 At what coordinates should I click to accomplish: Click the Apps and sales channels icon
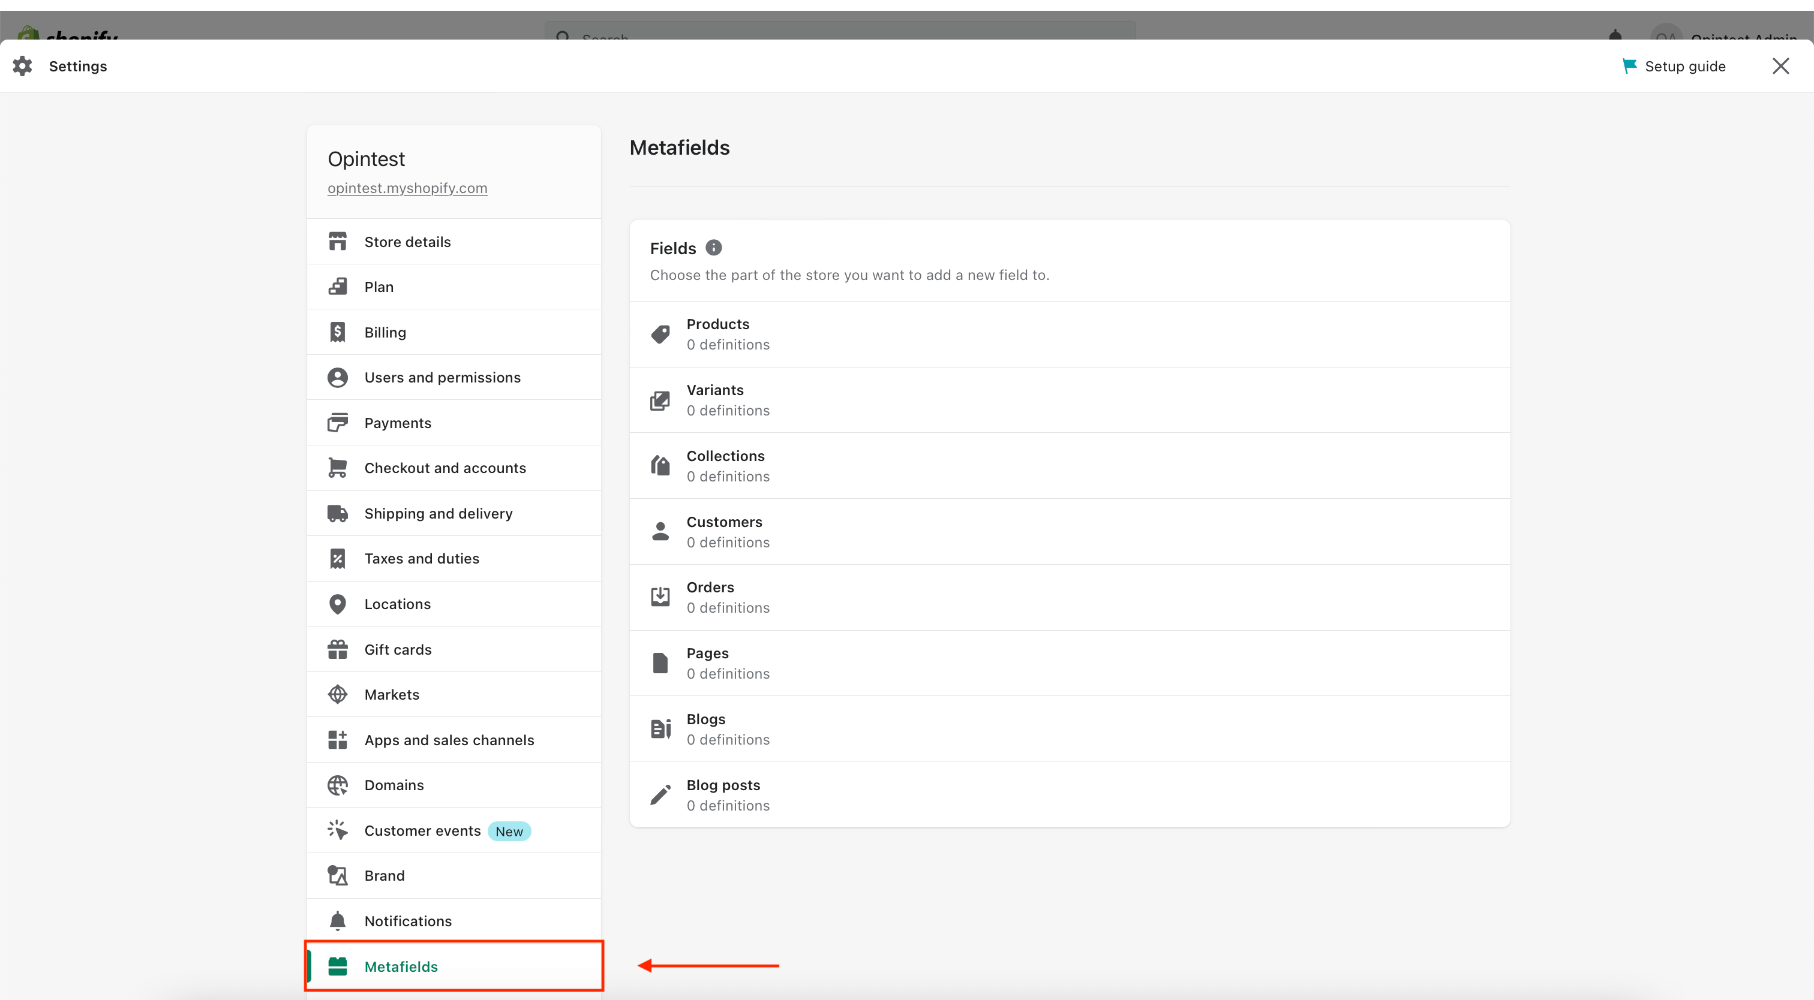pos(337,740)
